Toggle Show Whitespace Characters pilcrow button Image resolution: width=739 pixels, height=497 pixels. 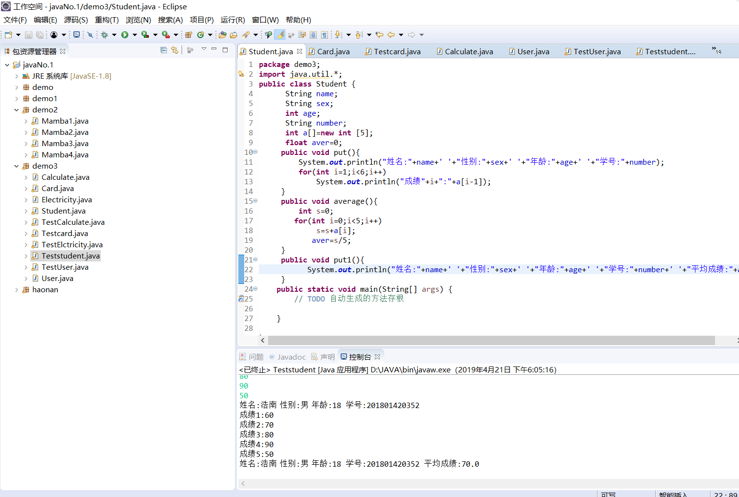324,35
